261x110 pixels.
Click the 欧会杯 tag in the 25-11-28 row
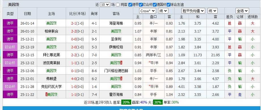(10, 87)
